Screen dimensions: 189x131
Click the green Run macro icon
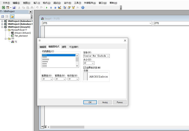click(x=47, y=8)
